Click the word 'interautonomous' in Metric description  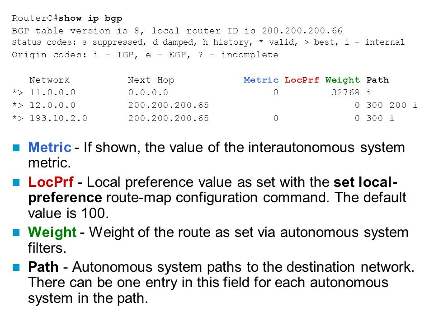pos(302,147)
